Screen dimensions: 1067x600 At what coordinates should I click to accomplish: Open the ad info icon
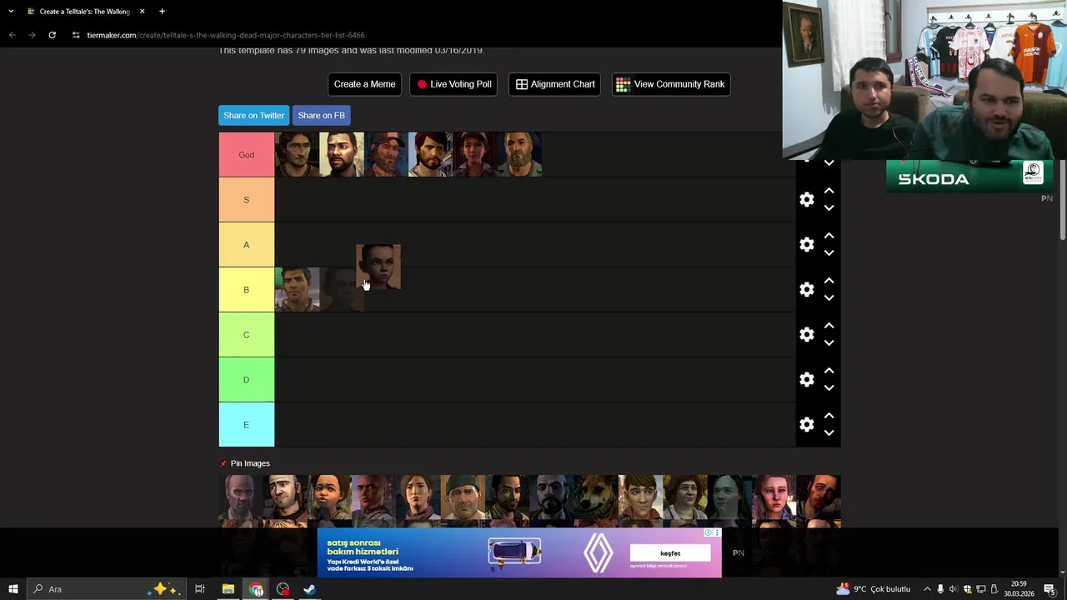709,533
